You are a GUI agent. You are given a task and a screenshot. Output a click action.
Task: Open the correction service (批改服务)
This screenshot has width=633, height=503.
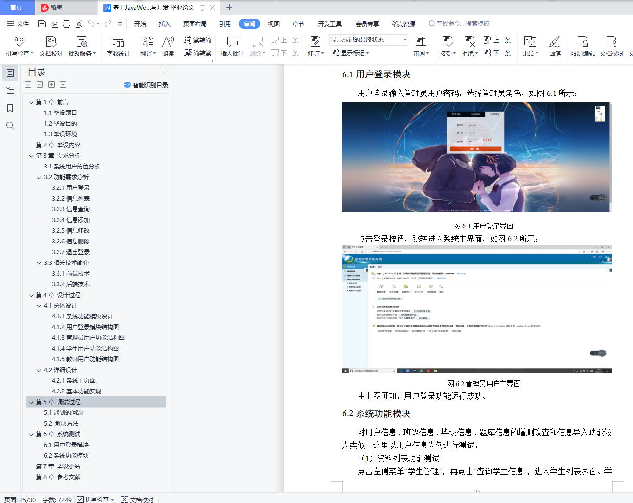click(82, 46)
